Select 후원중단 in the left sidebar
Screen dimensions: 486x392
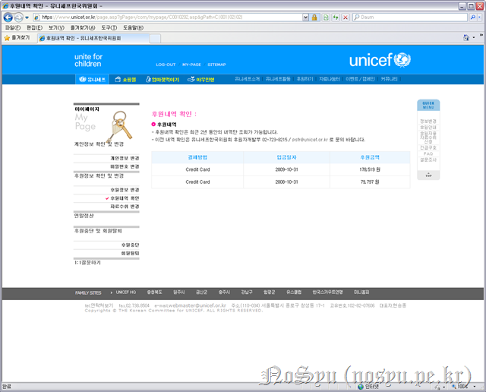130,245
